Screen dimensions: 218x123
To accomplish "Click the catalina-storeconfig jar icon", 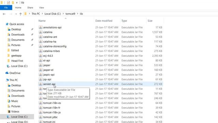I will pyautogui.click(x=41, y=46).
